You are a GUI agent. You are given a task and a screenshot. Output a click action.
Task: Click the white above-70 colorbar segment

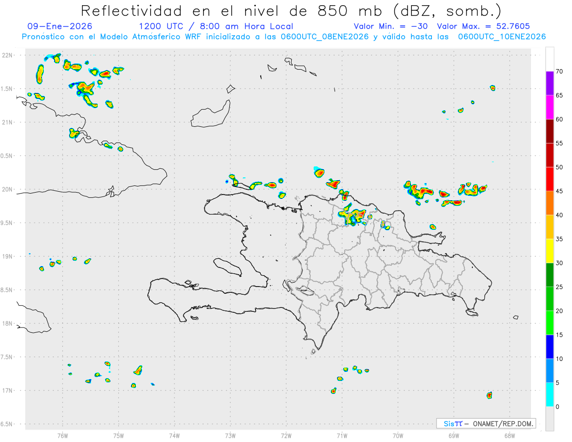[x=550, y=59]
